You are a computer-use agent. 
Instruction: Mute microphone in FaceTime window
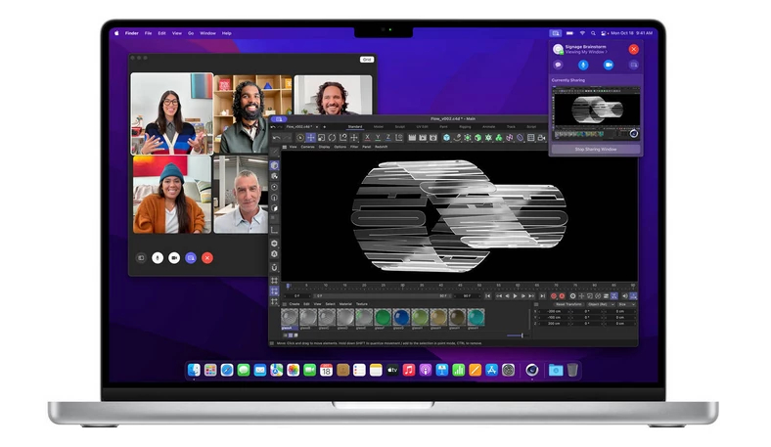click(x=158, y=257)
